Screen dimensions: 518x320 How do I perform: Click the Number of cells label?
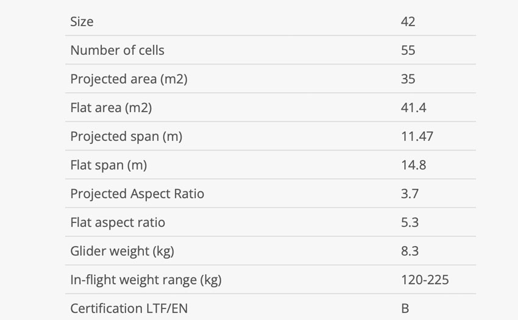[117, 50]
